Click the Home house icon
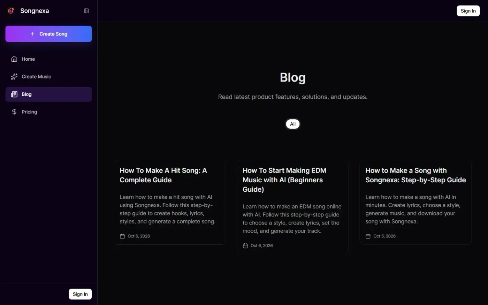 tap(14, 59)
